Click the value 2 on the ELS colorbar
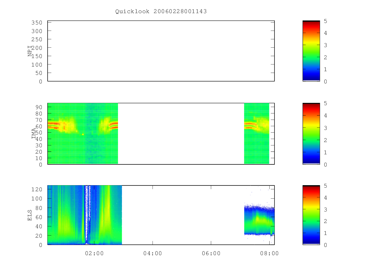 [x=326, y=221]
